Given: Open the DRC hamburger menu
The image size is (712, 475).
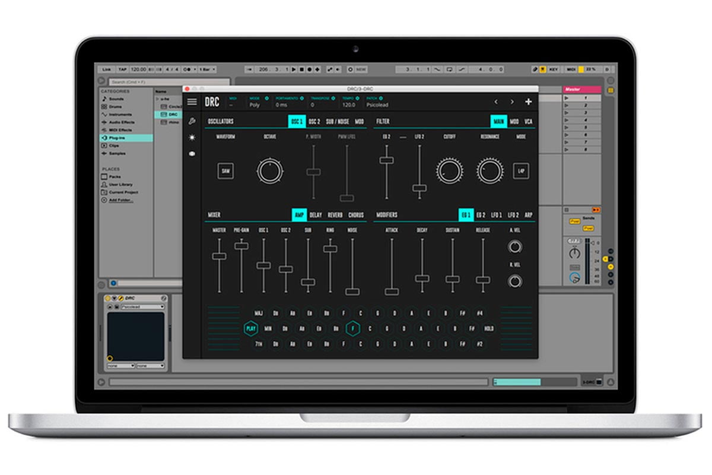Looking at the screenshot, I should pyautogui.click(x=192, y=102).
